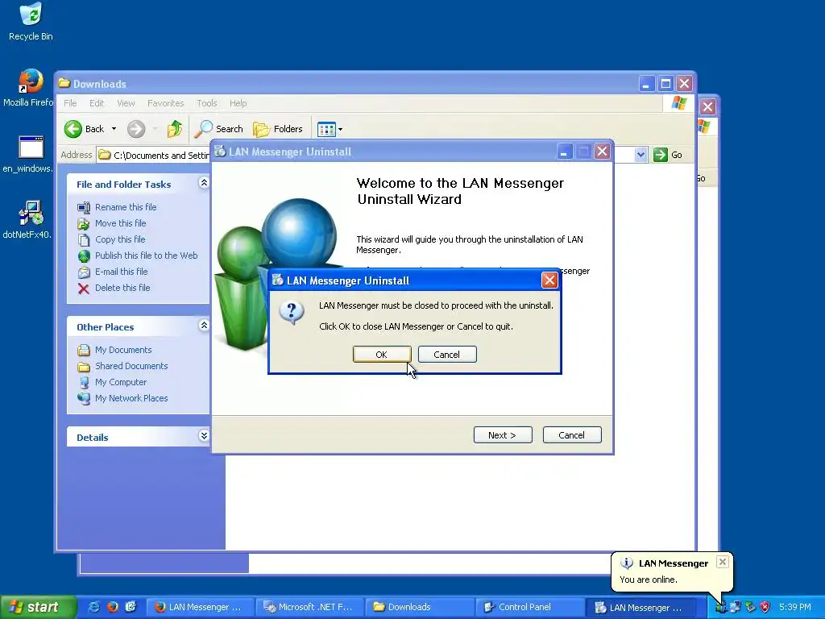825x619 pixels.
Task: Collapse the Other Places panel
Action: pos(204,326)
